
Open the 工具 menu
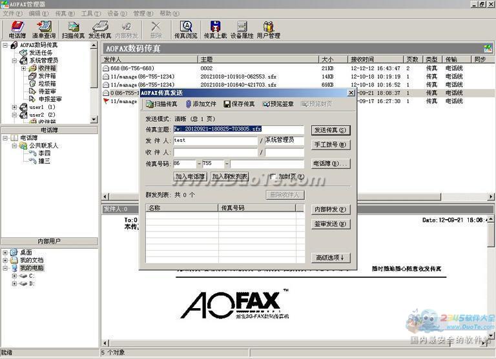click(x=91, y=14)
